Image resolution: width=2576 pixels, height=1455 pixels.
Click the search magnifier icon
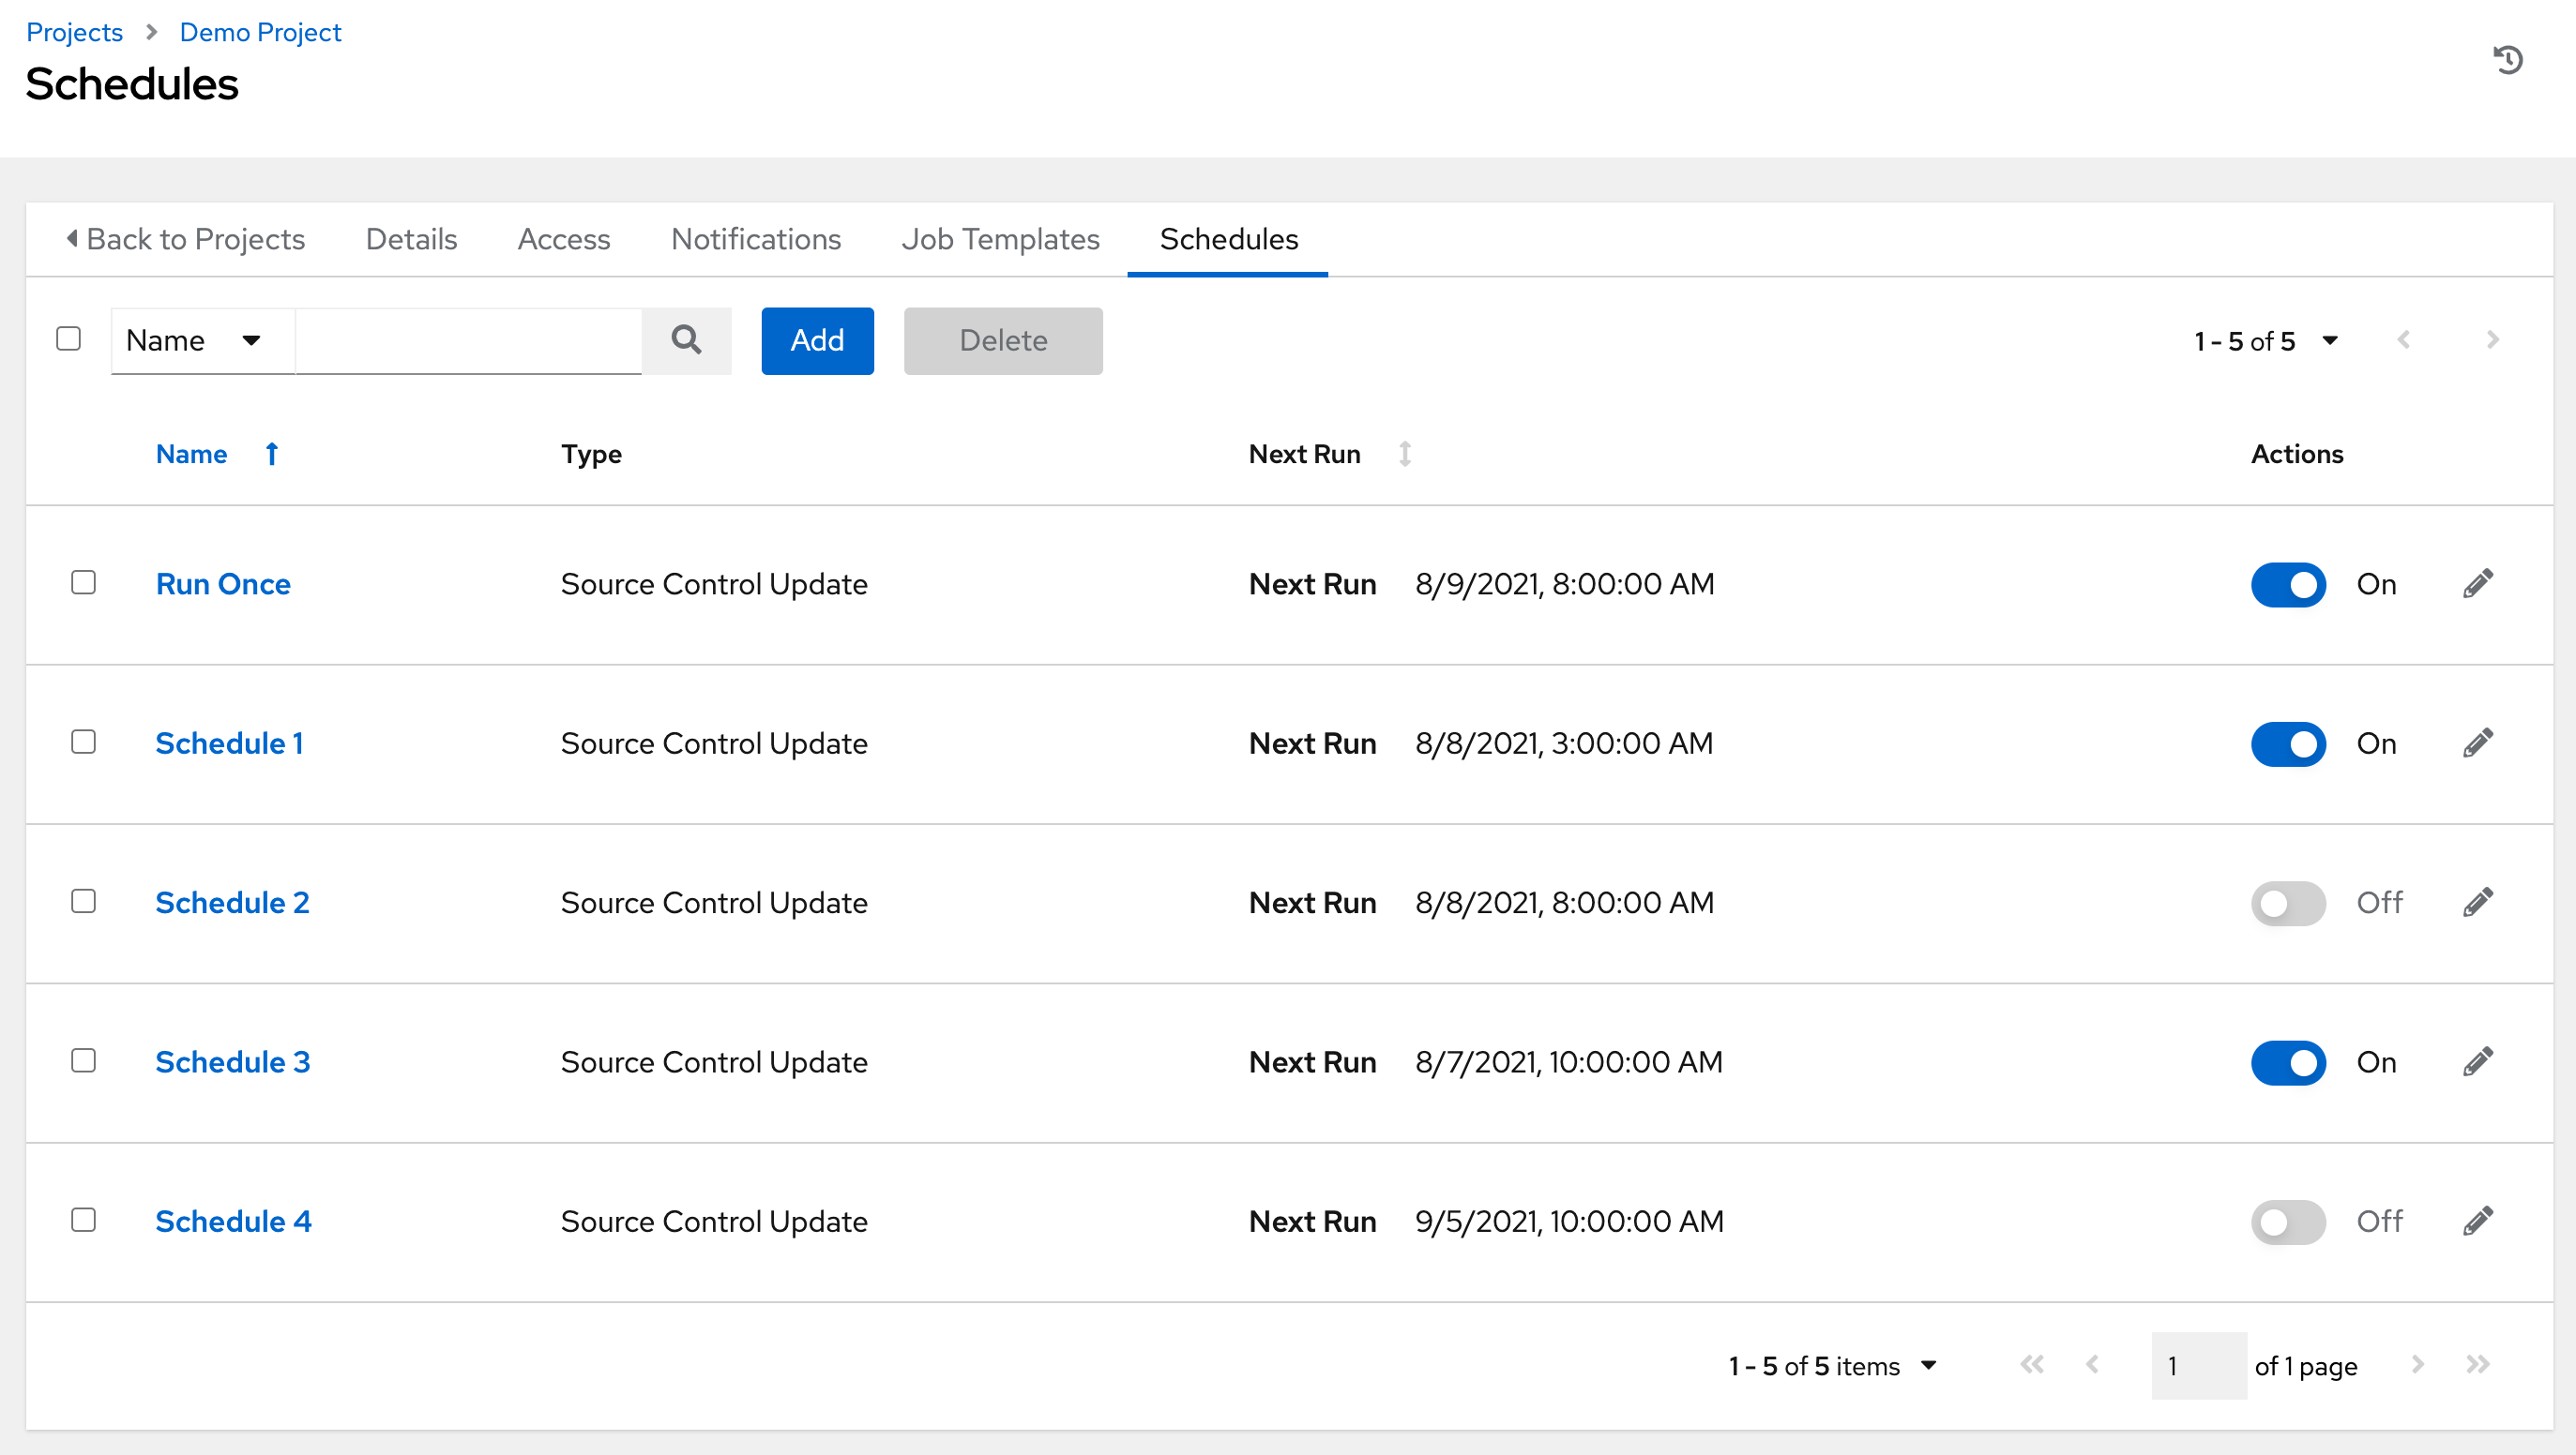click(x=687, y=340)
